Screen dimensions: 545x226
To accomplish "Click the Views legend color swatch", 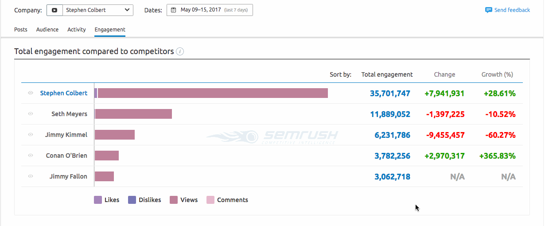I will 174,200.
